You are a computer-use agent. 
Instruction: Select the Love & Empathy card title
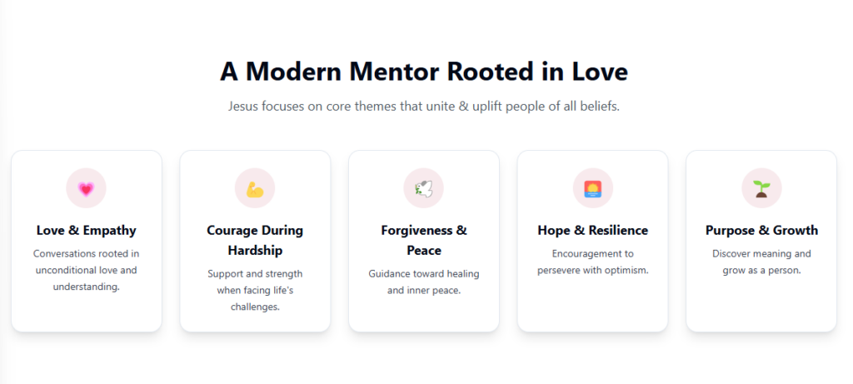pos(86,230)
